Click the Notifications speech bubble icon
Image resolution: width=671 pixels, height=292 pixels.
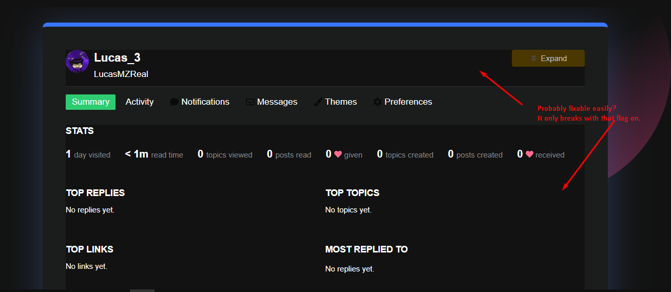pyautogui.click(x=174, y=102)
